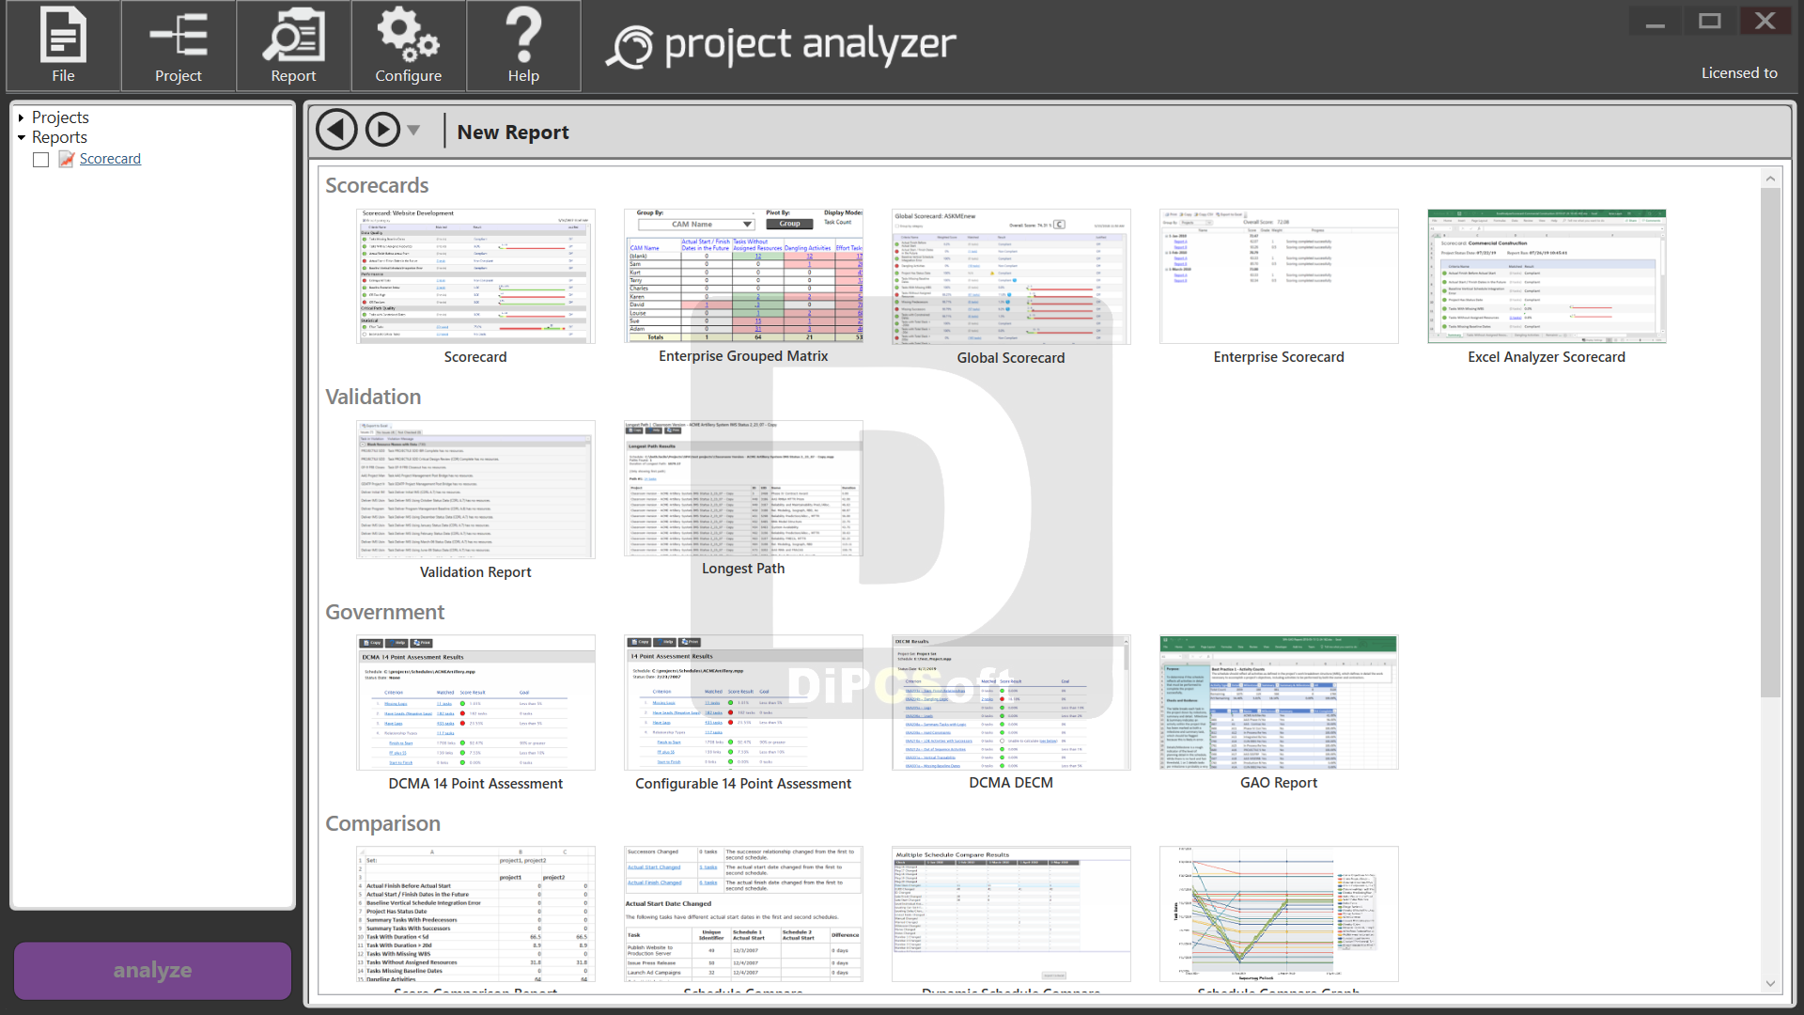Select the Validation Report thumbnail

coord(475,490)
